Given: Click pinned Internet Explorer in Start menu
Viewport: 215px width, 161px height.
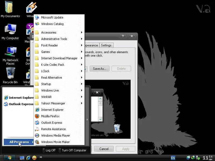Looking at the screenshot, I should 19,98.
